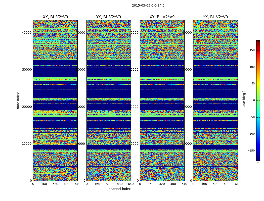The height and width of the screenshot is (201, 264).
Task: Click the 100 tick on the colorbar
Action: tap(252, 67)
